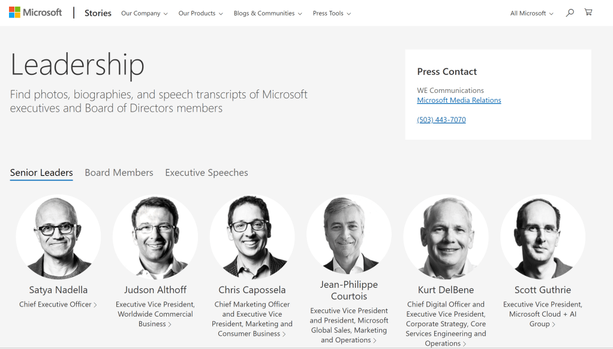Select the Executive Speeches tab
Screen dimensions: 613x349
point(206,173)
